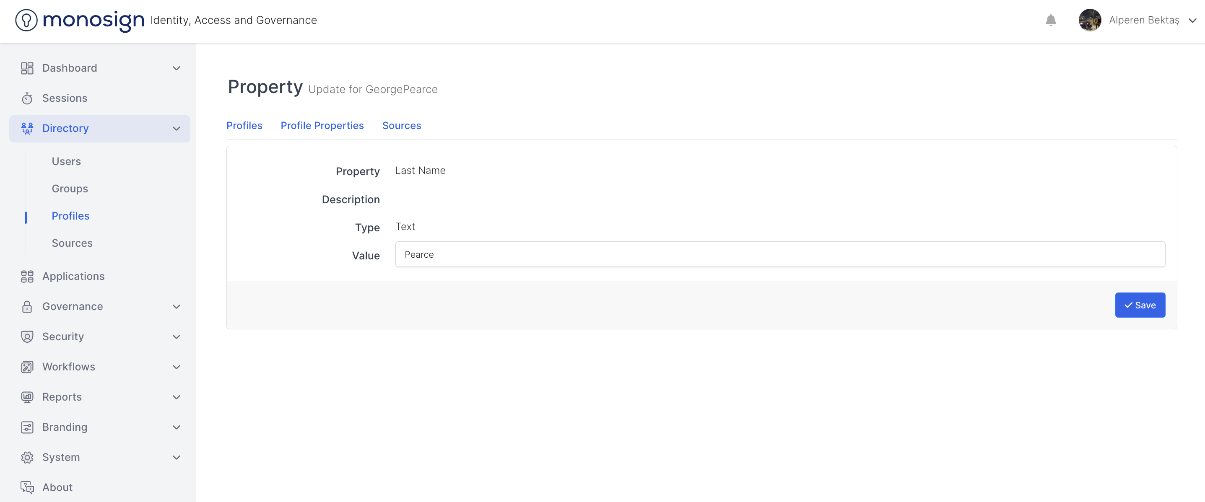
Task: Open the Sources tab
Action: tap(401, 125)
